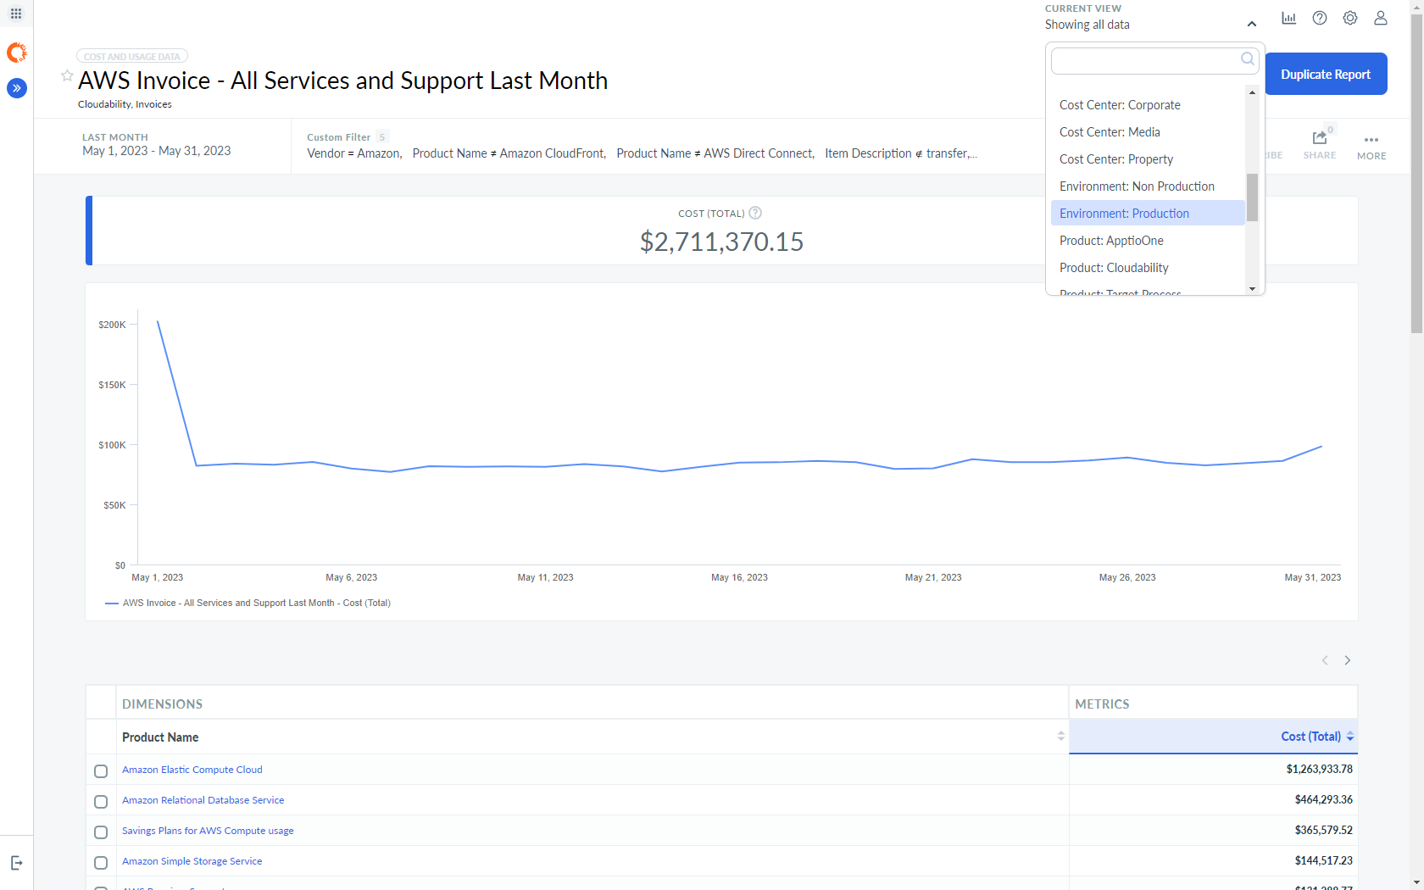
Task: Open the help icon
Action: click(1320, 17)
